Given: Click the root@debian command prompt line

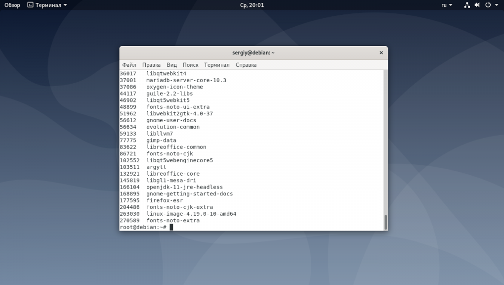Looking at the screenshot, I should click(143, 227).
